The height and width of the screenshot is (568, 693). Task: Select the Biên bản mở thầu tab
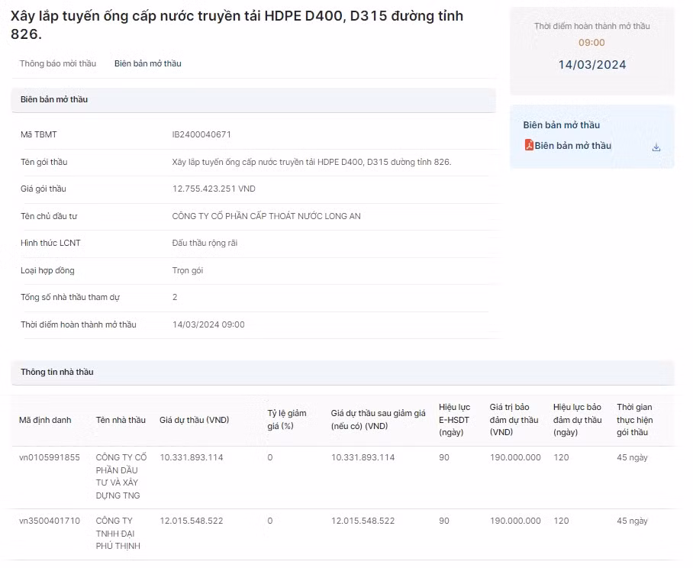click(x=148, y=63)
